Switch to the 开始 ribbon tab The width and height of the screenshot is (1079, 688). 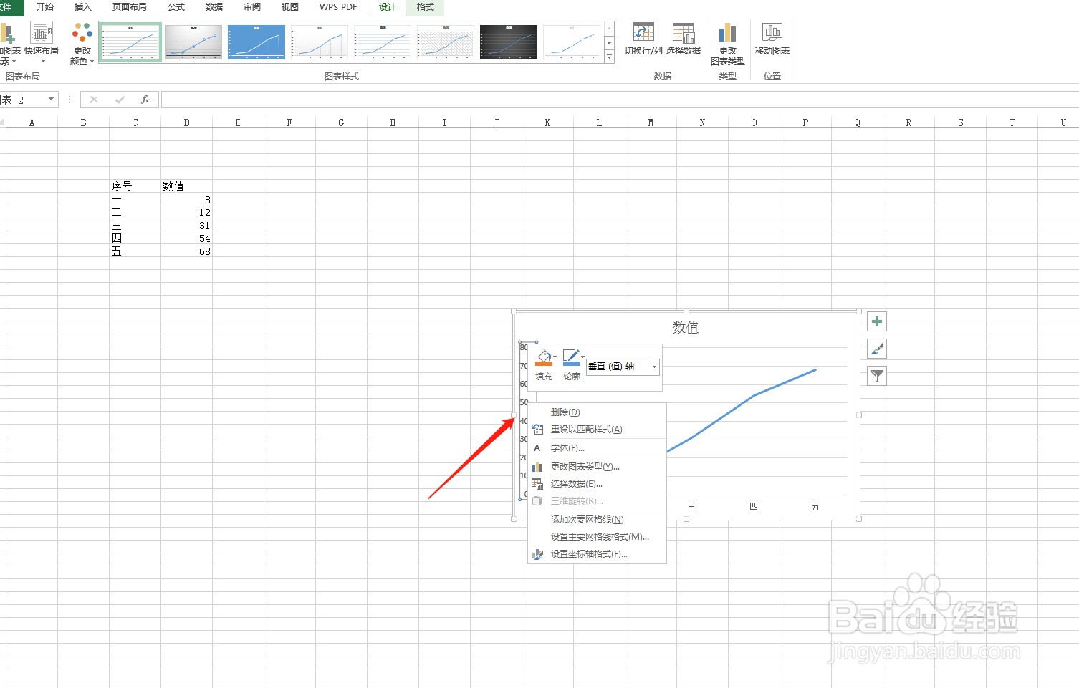[45, 7]
